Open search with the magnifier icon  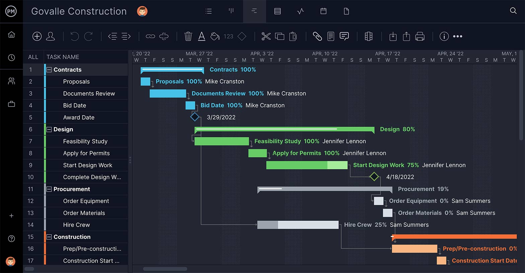point(513,11)
